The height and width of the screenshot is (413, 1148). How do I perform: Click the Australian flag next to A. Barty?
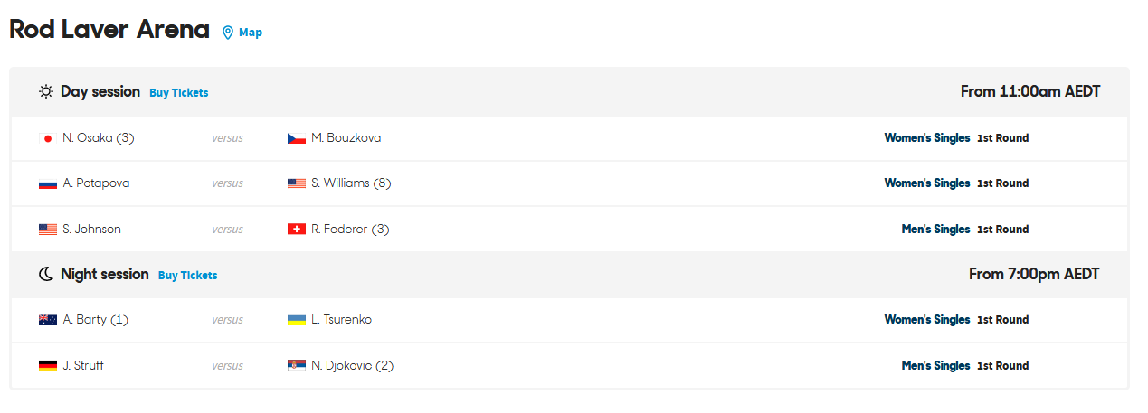48,320
